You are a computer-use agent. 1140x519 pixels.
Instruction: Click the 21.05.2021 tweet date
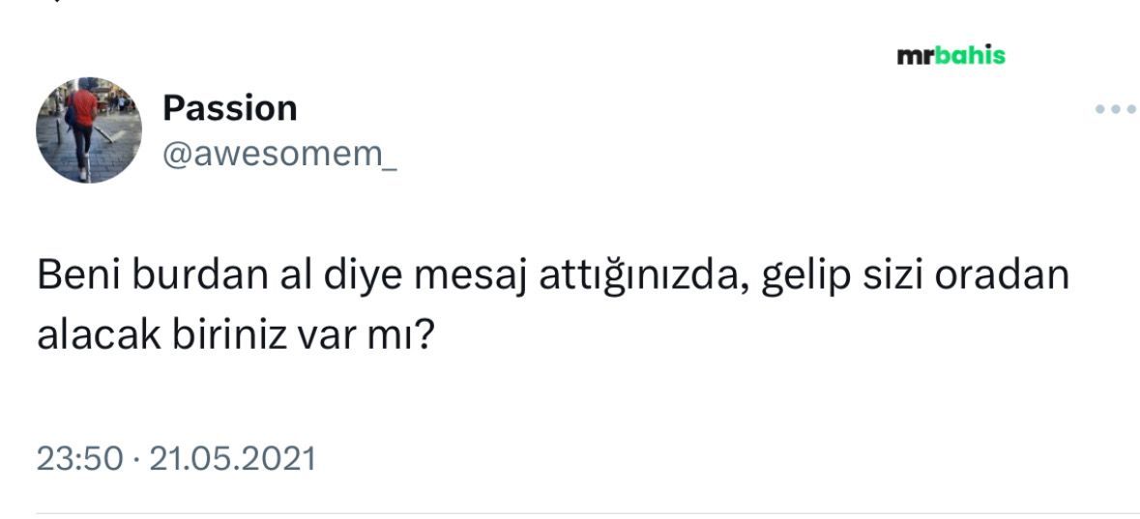click(x=232, y=457)
